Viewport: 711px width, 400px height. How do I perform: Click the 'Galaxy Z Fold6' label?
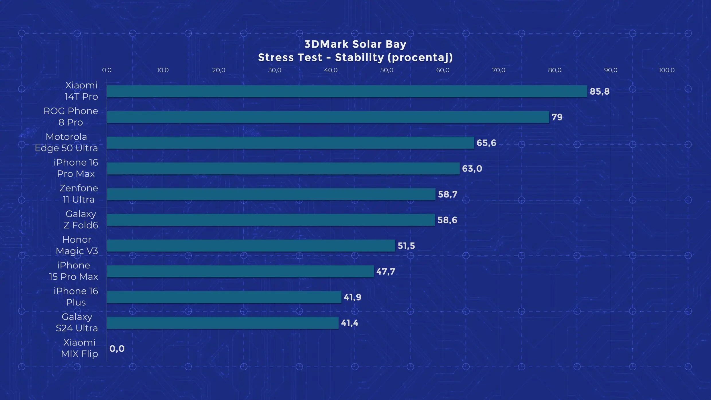[81, 220]
